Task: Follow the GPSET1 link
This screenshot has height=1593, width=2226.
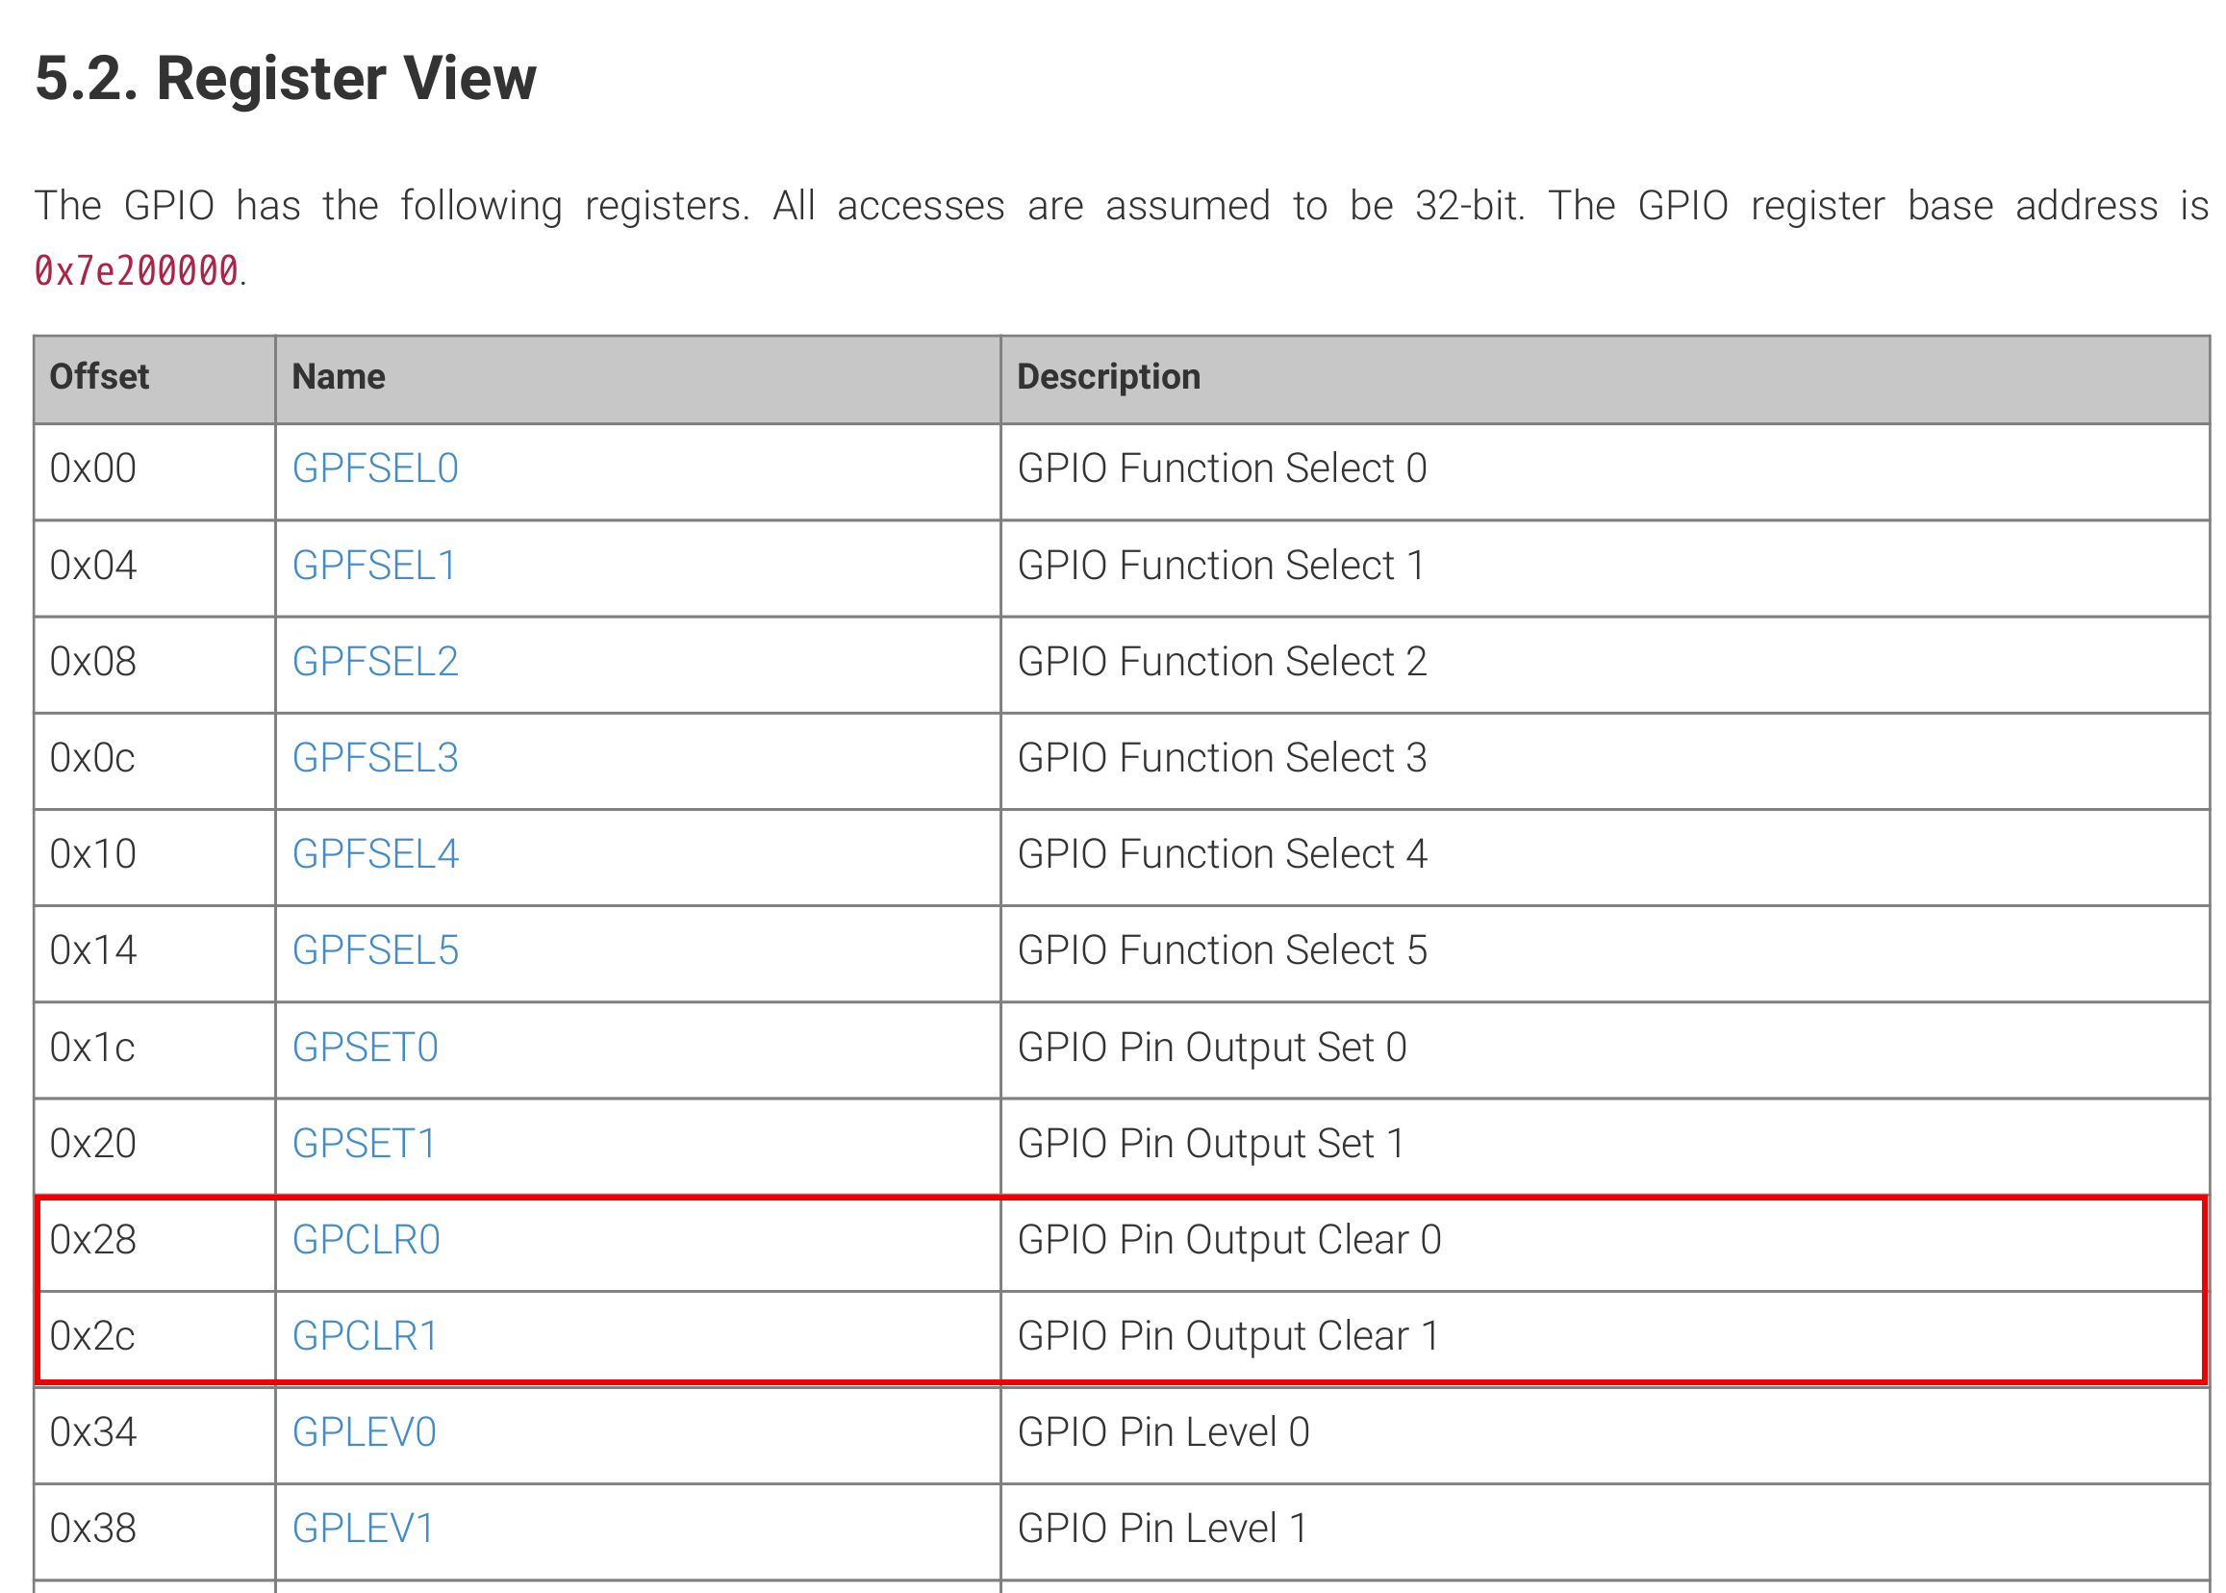Action: (x=364, y=1144)
